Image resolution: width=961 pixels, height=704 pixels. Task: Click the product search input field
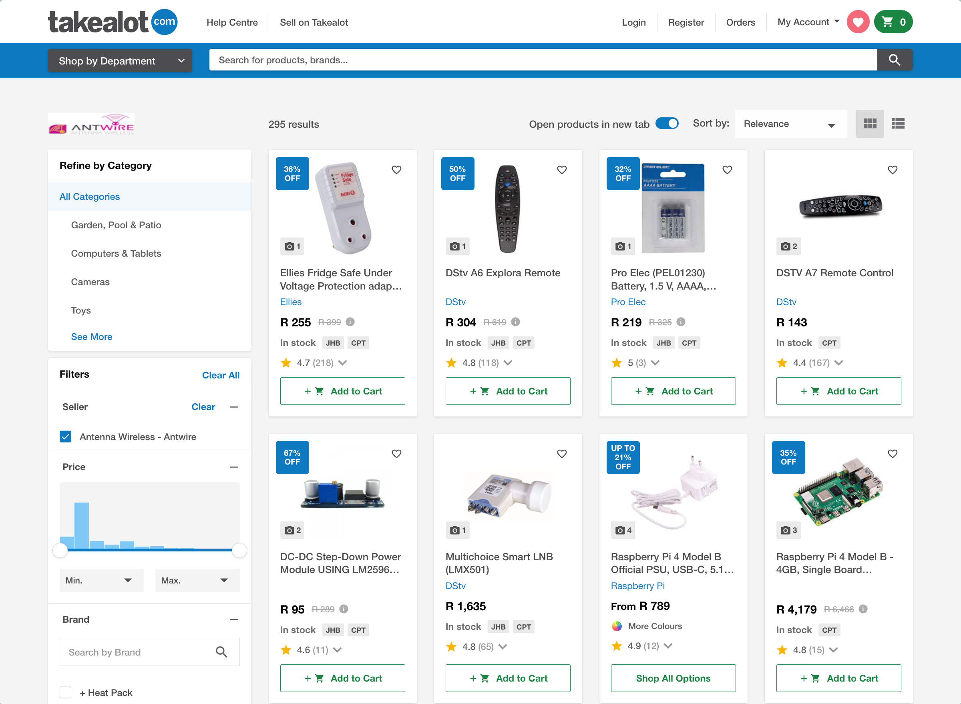tap(542, 60)
